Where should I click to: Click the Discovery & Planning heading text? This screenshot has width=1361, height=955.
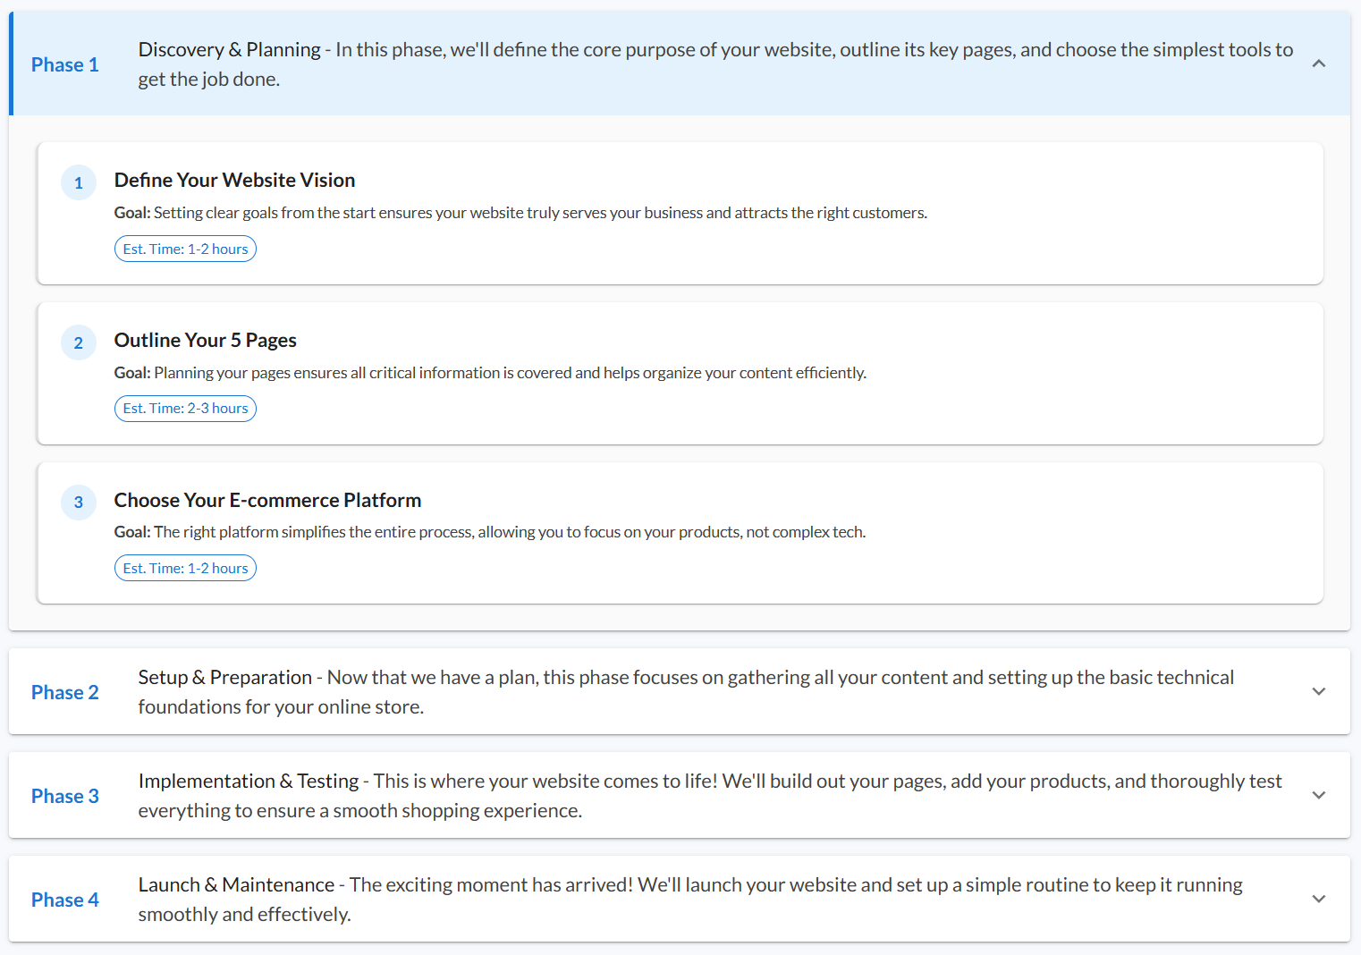click(228, 48)
